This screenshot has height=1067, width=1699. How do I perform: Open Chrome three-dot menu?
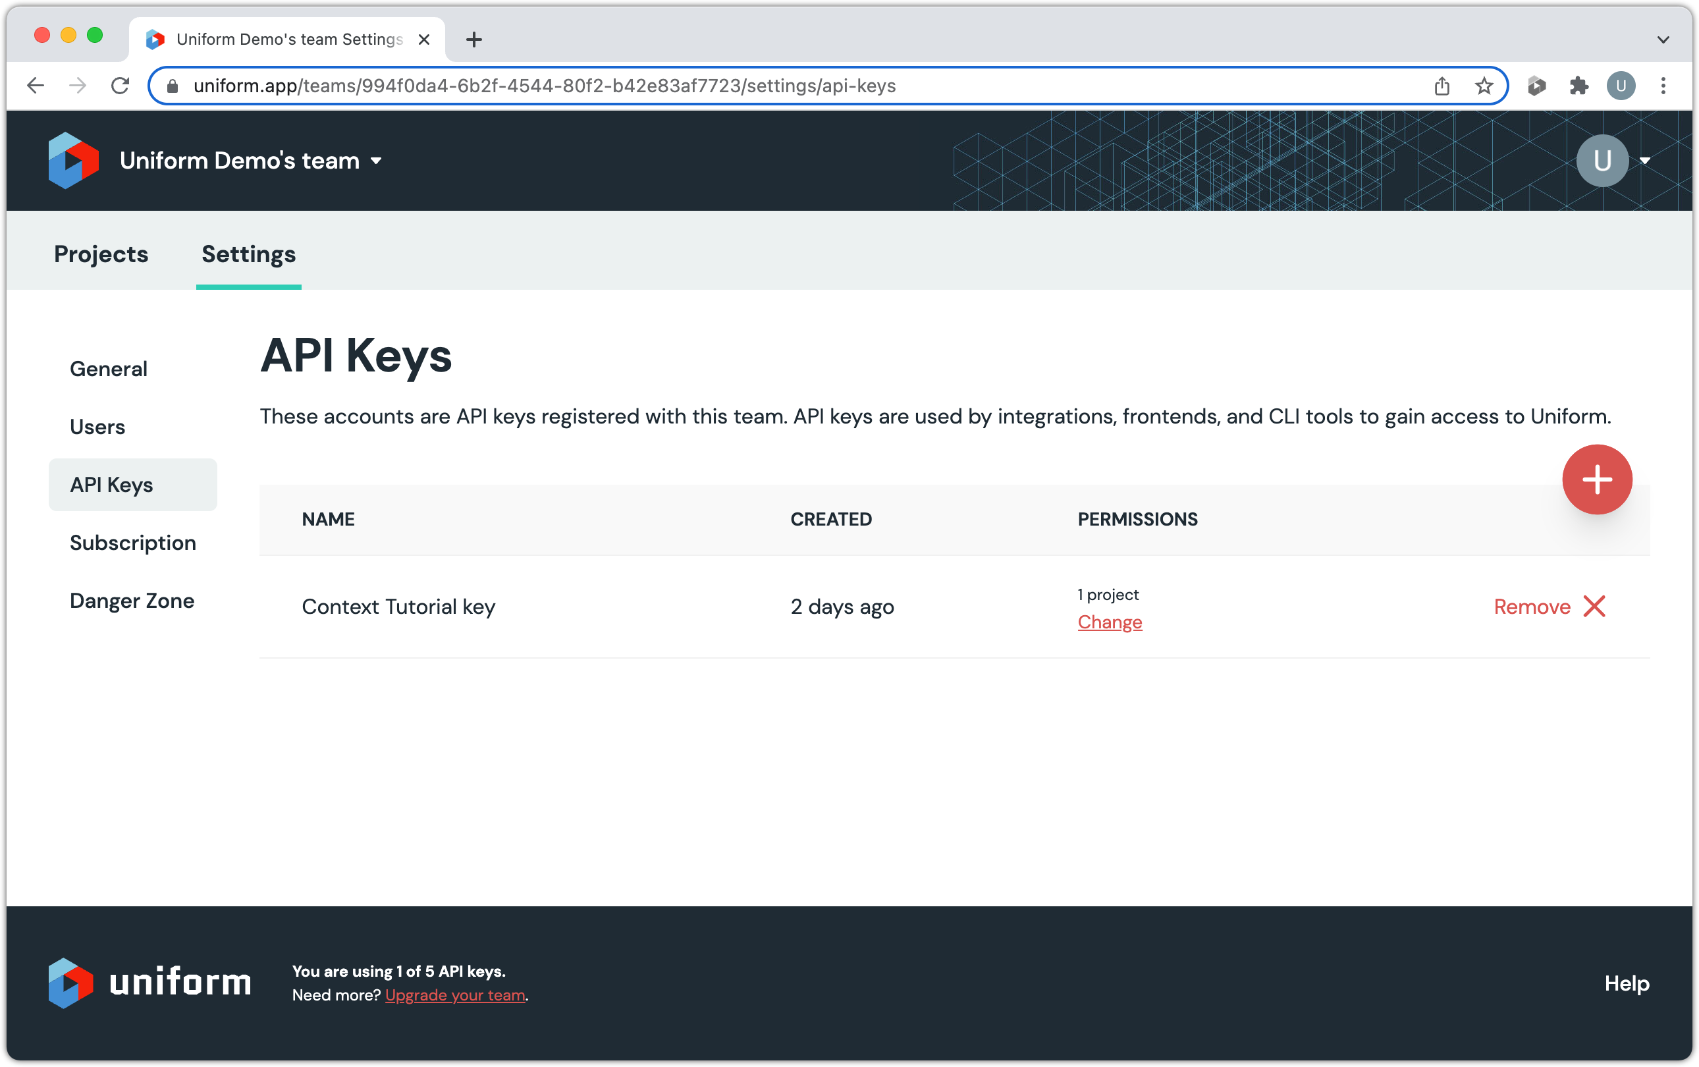click(1662, 86)
